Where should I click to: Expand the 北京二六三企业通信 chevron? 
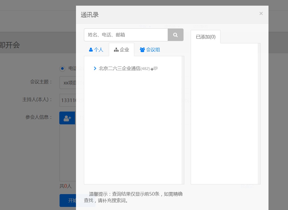(95, 68)
